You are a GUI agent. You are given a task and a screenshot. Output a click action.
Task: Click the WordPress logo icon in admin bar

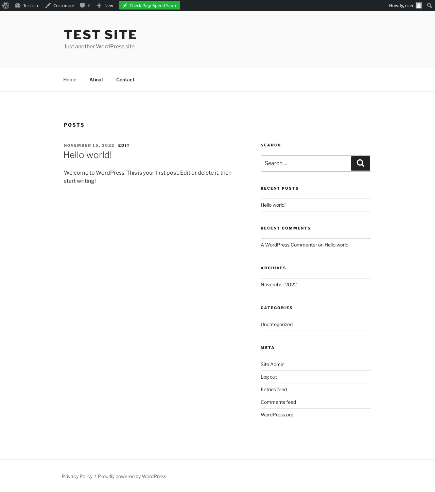click(x=6, y=5)
